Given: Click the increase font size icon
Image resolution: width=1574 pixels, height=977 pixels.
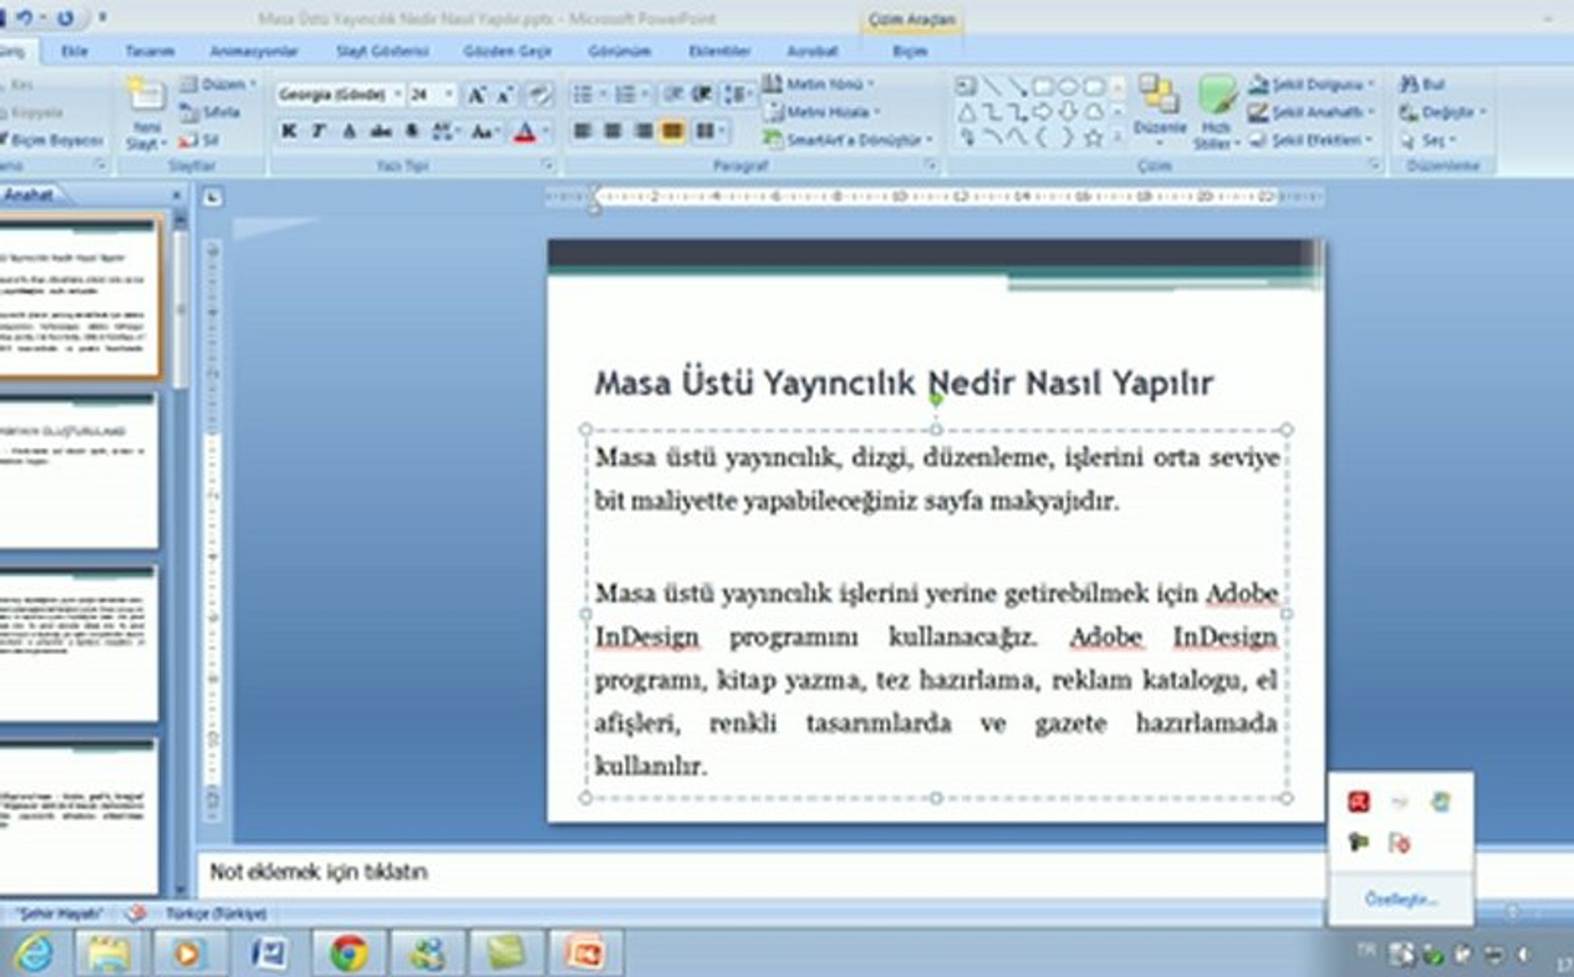Looking at the screenshot, I should (475, 95).
